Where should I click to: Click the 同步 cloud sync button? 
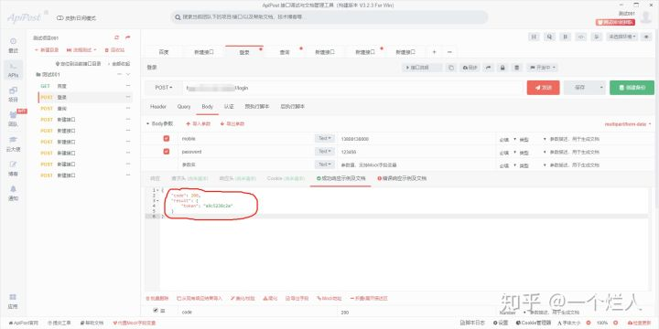(x=470, y=68)
